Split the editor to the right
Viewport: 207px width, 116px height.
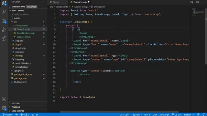point(197,2)
